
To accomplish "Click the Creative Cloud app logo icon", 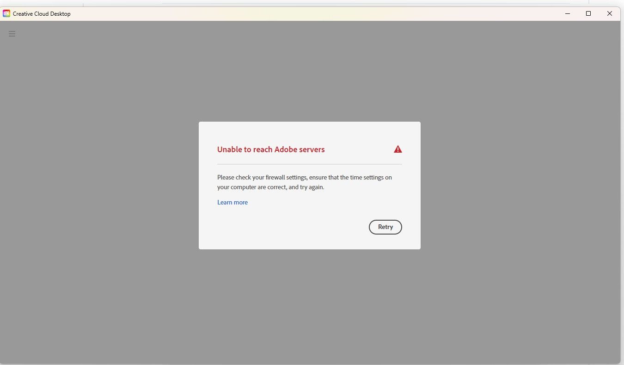I will pyautogui.click(x=6, y=13).
